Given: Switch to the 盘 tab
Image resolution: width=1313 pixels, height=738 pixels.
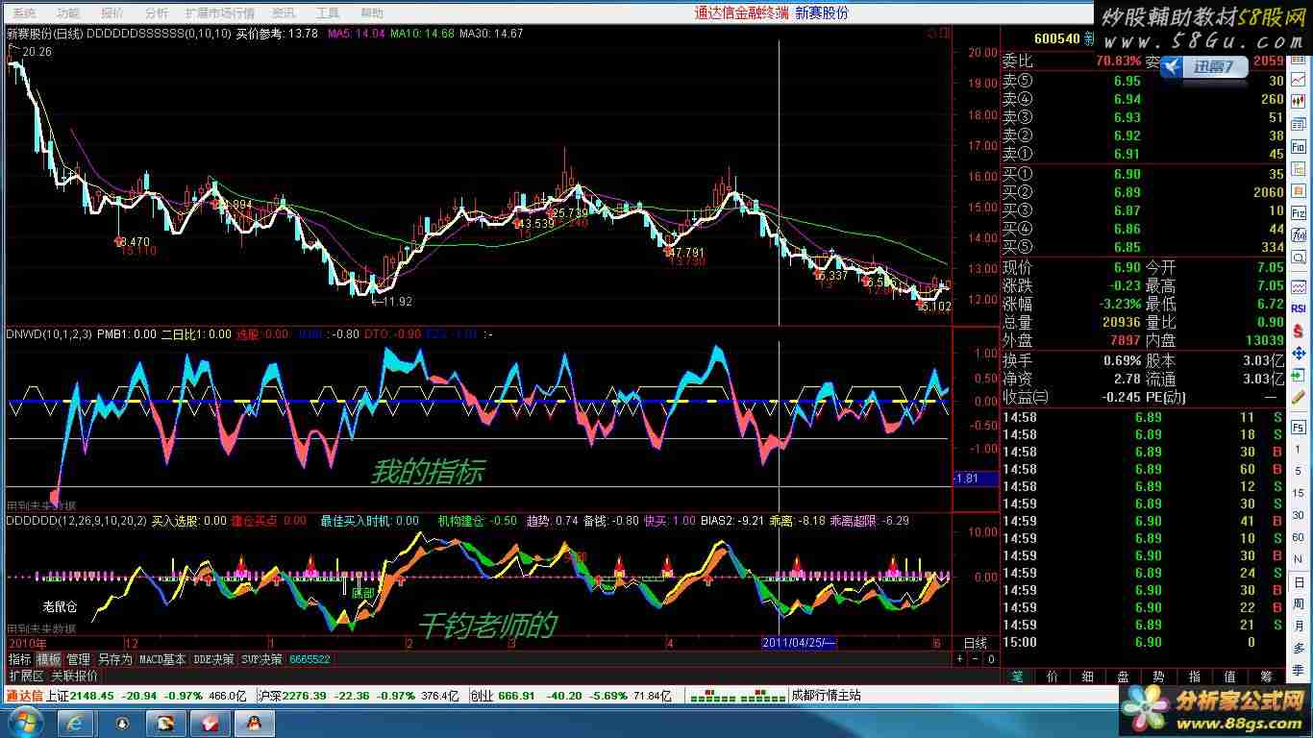Looking at the screenshot, I should 1123,677.
